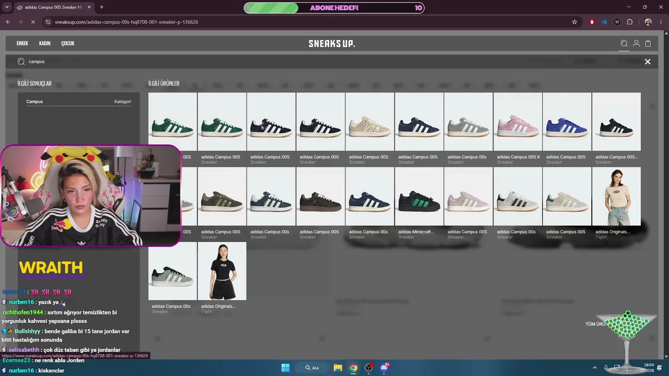Open the Chrome extensions puzzle menu
The width and height of the screenshot is (669, 376).
[x=629, y=22]
